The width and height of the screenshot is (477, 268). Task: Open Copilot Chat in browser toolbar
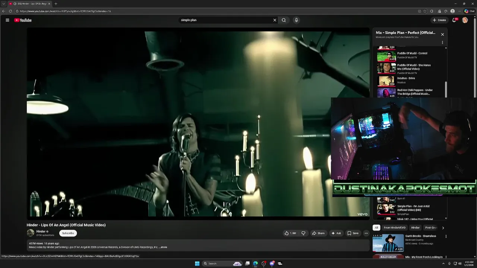pos(469,11)
